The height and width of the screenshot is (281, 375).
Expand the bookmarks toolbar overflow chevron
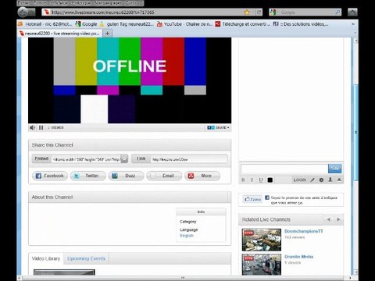tap(353, 24)
